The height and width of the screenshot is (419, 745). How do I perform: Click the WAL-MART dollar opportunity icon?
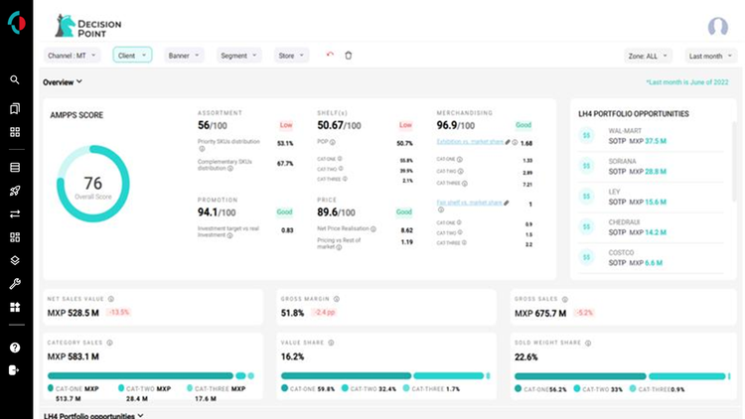pyautogui.click(x=587, y=135)
